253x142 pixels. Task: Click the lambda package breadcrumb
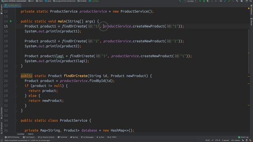pos(82,1)
